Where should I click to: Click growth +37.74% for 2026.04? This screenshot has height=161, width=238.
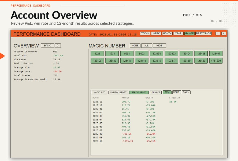[x=150, y=119]
